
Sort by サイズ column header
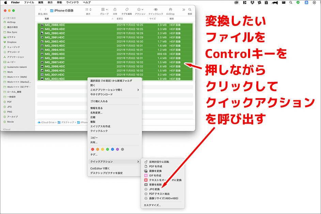click(153, 19)
